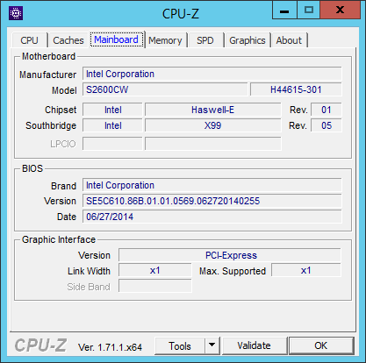
Task: Select the S2600CW model field
Action: click(x=165, y=89)
